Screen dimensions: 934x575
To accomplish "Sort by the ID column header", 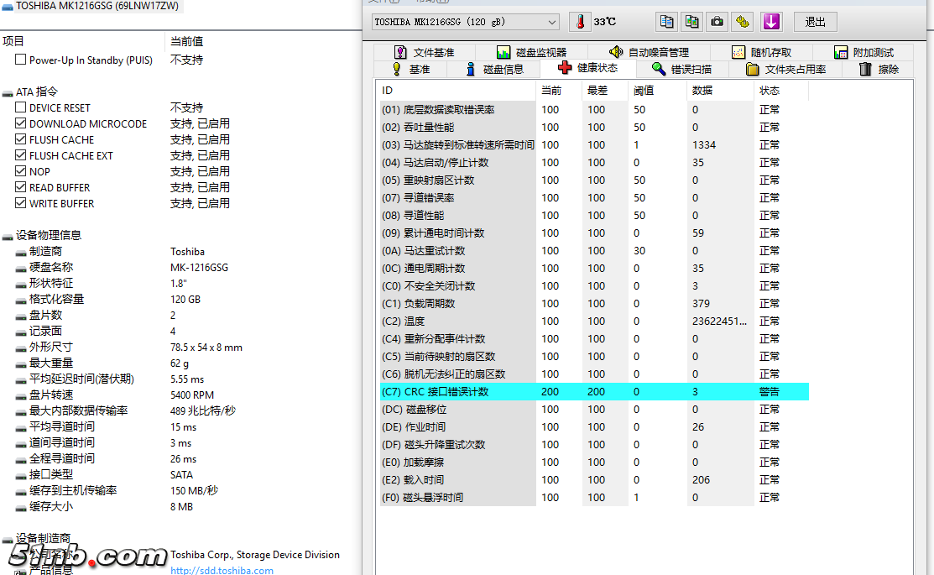I will [457, 91].
